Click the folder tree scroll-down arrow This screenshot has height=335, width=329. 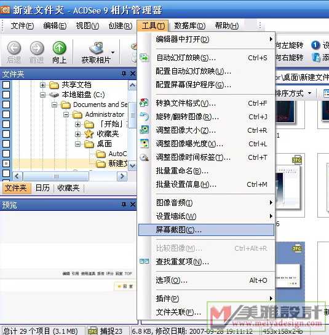click(x=132, y=166)
